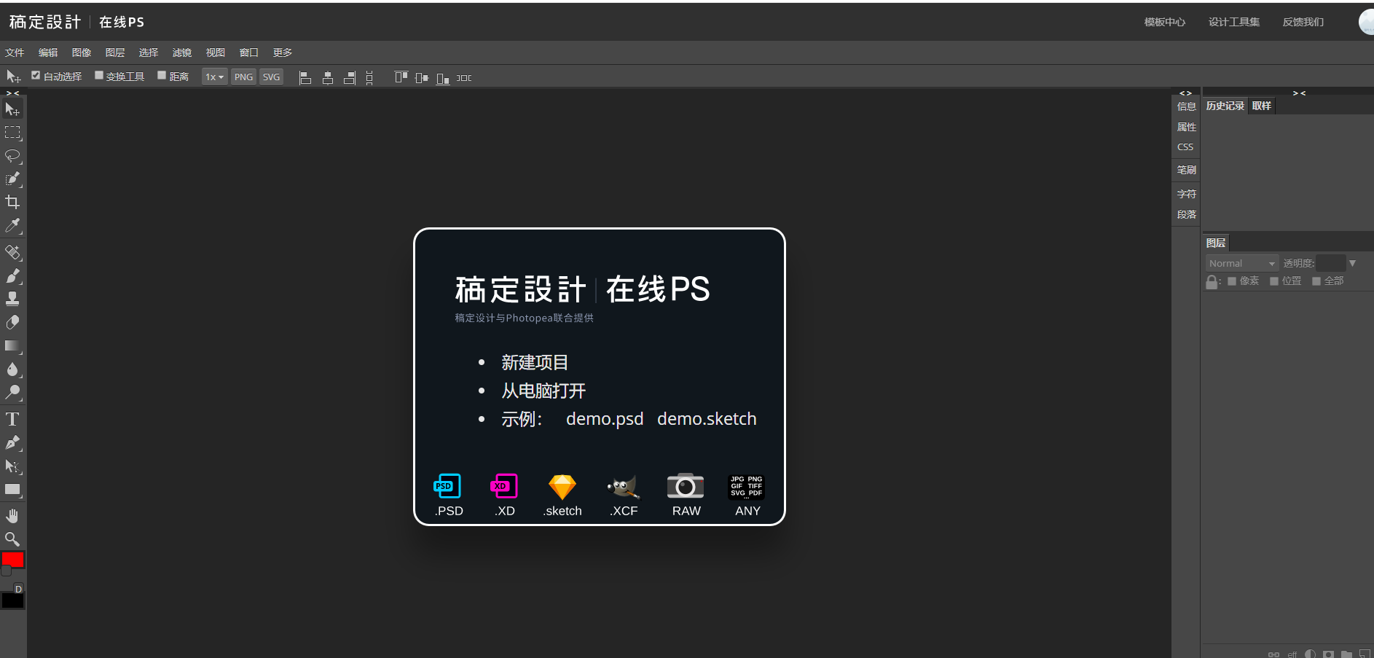
Task: Select the Rectangle shape tool
Action: 12,490
